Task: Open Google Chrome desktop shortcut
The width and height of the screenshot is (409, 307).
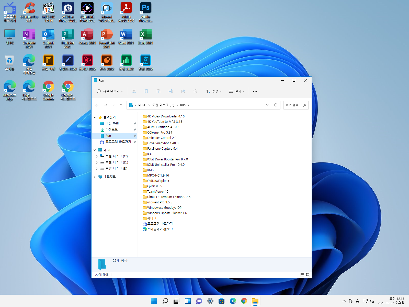Action: 49,91
